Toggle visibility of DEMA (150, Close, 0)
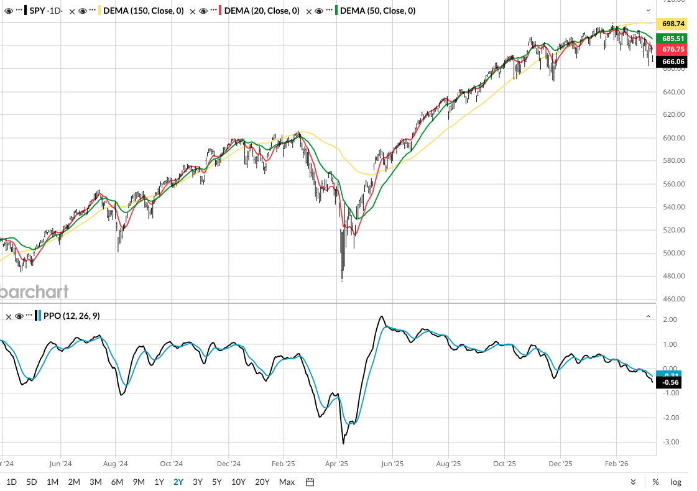This screenshot has width=697, height=491. pyautogui.click(x=83, y=11)
